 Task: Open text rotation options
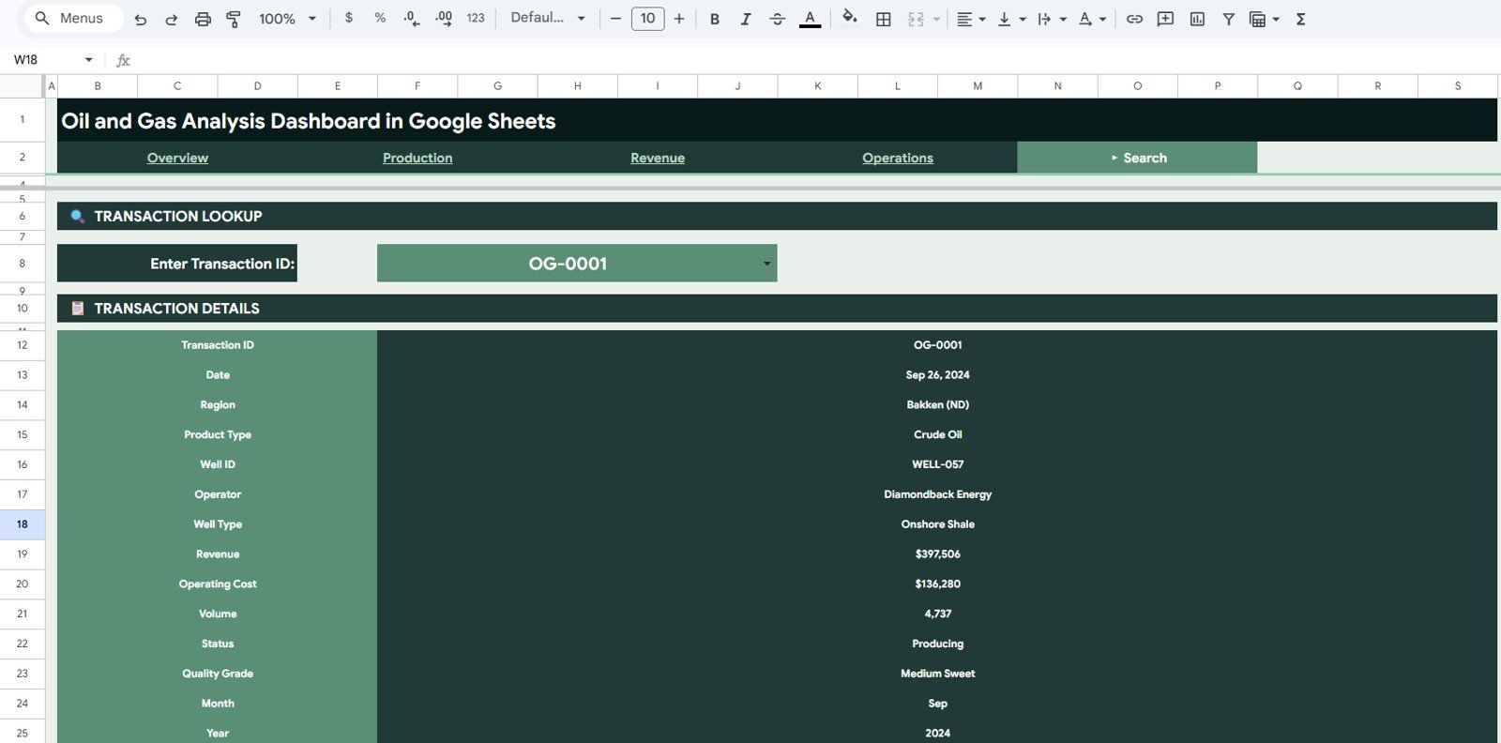[1092, 19]
